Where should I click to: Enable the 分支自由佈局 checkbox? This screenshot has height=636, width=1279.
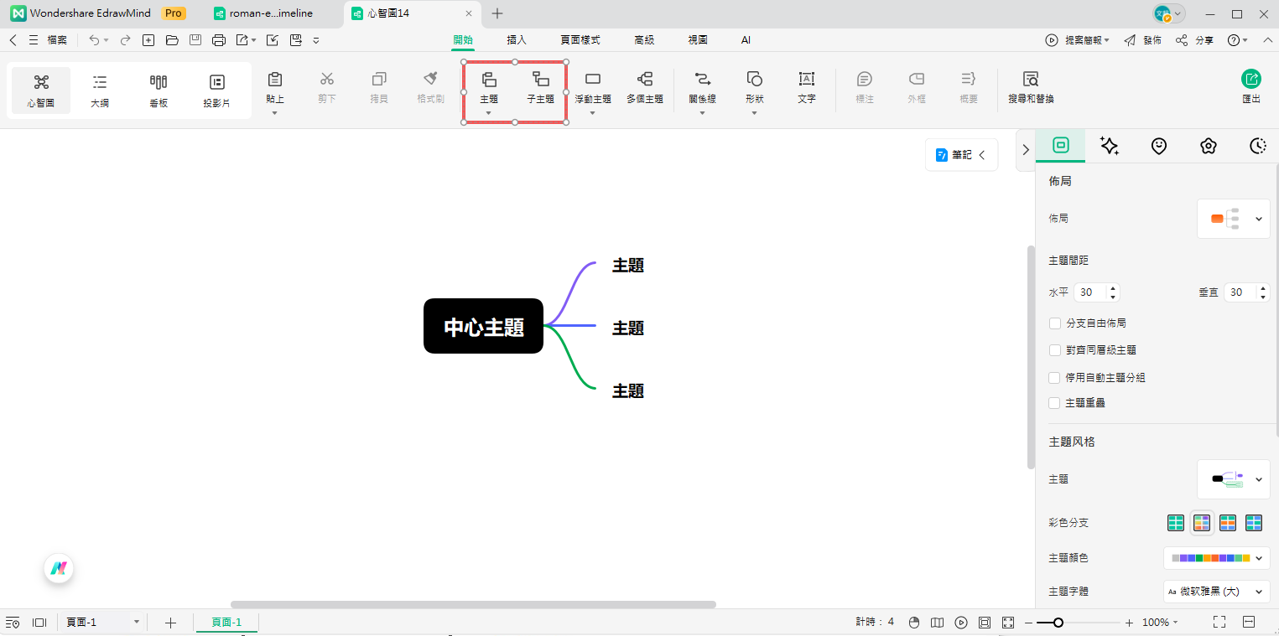point(1054,323)
